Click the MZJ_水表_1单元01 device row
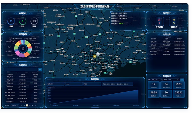192x113 pixels. (x=23, y=92)
